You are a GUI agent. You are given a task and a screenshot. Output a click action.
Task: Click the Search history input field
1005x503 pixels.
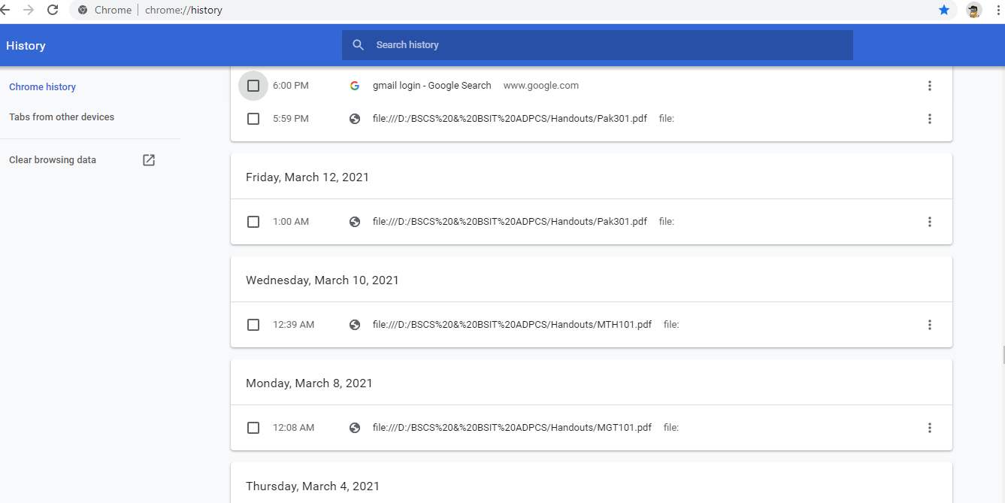[601, 45]
